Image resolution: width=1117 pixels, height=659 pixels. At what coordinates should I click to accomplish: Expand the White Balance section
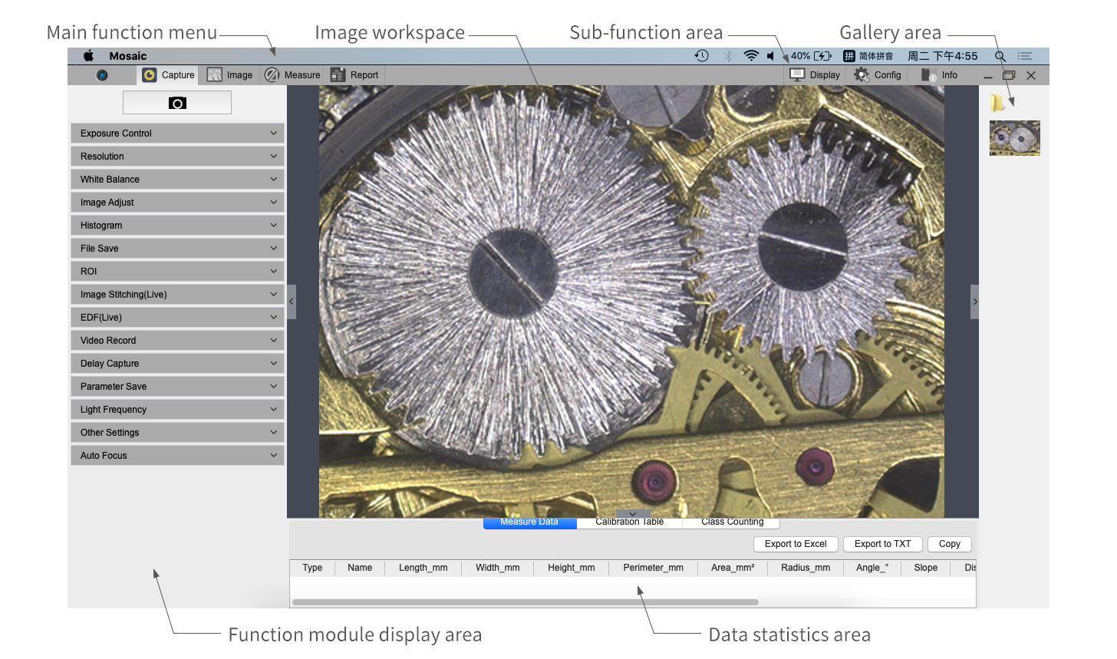[177, 180]
